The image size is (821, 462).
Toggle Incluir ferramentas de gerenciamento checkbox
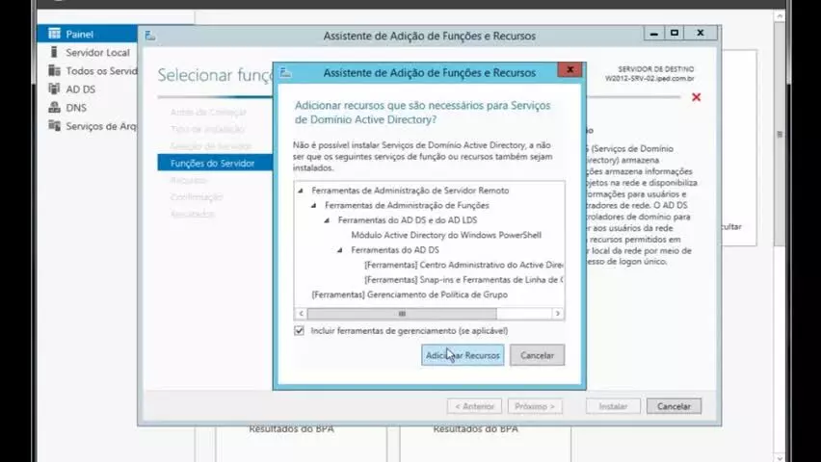point(299,331)
